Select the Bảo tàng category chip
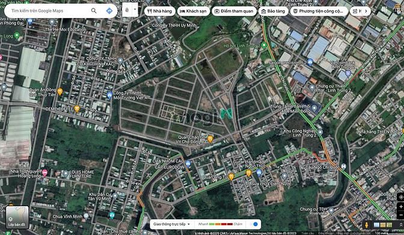Screen dimensions: 404x235 coord(274,11)
